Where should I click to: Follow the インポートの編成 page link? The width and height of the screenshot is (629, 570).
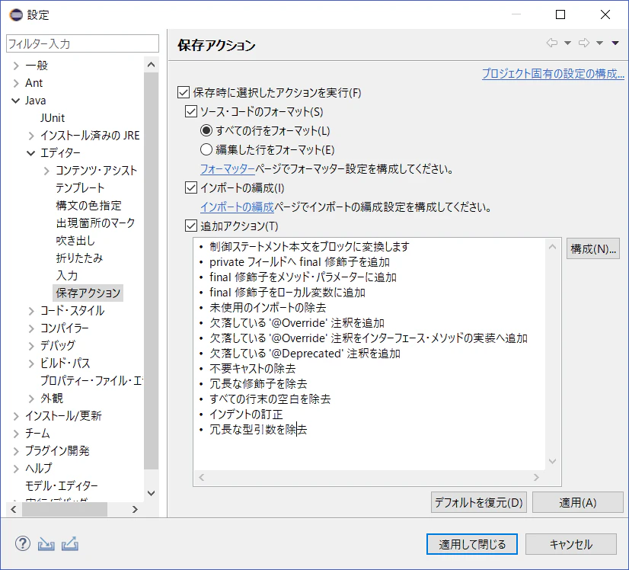pyautogui.click(x=237, y=207)
